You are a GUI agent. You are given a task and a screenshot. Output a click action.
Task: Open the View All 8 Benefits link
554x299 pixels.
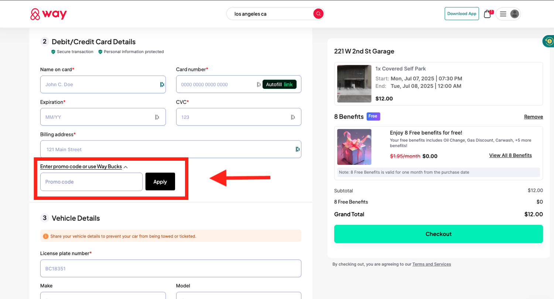(x=510, y=155)
